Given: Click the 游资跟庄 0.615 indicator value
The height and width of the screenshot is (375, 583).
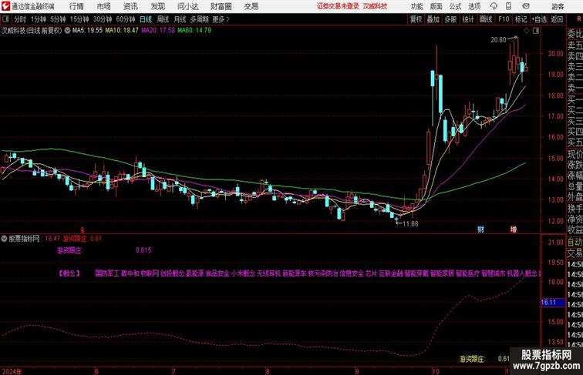Looking at the screenshot, I should [143, 250].
